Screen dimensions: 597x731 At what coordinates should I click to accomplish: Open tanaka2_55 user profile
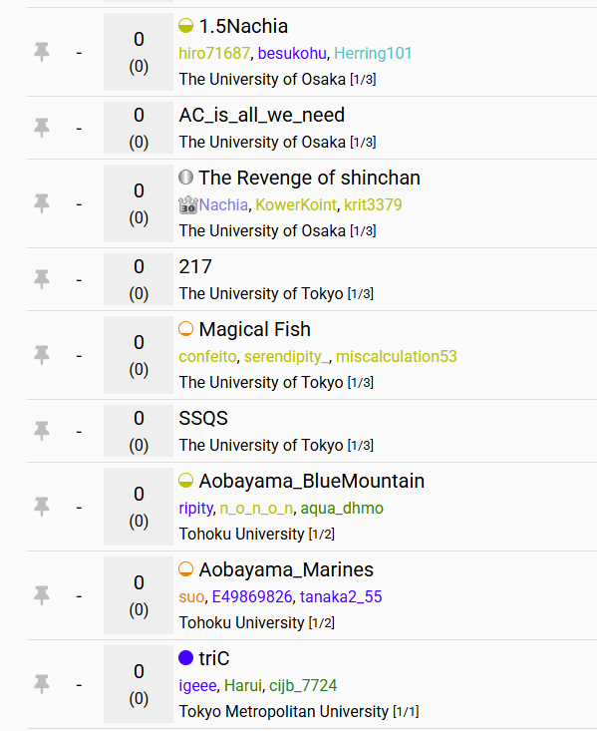(341, 596)
